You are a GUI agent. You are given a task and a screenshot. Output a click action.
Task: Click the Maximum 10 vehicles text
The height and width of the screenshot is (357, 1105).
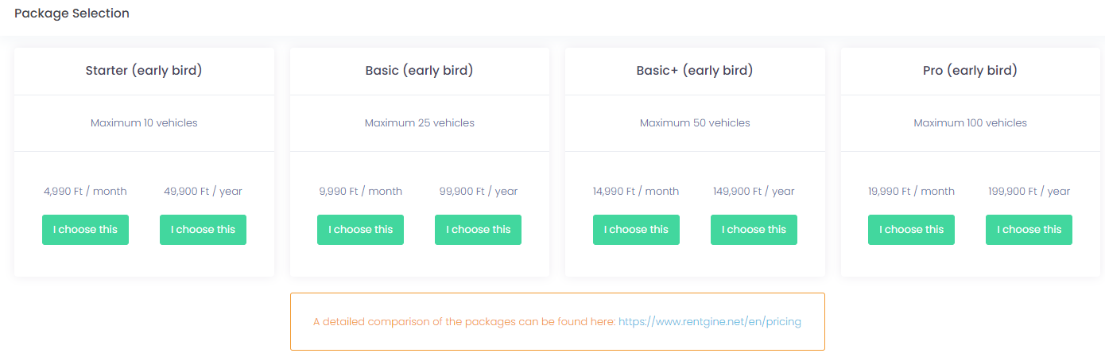coord(144,123)
